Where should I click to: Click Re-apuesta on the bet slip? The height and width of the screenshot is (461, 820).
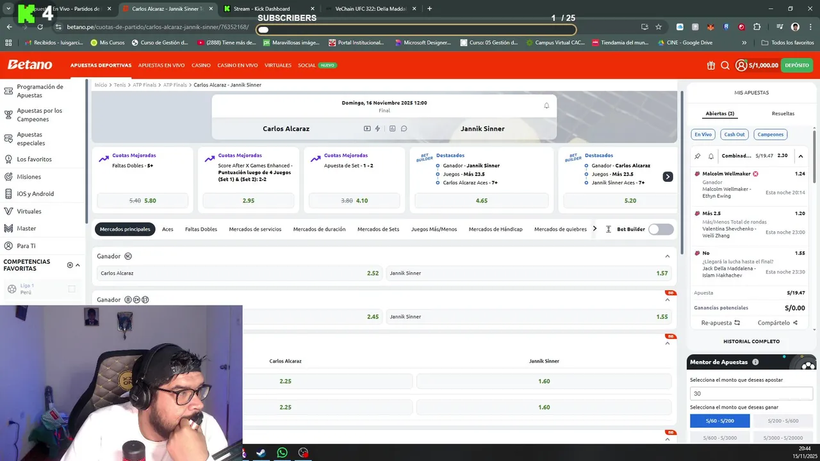721,323
